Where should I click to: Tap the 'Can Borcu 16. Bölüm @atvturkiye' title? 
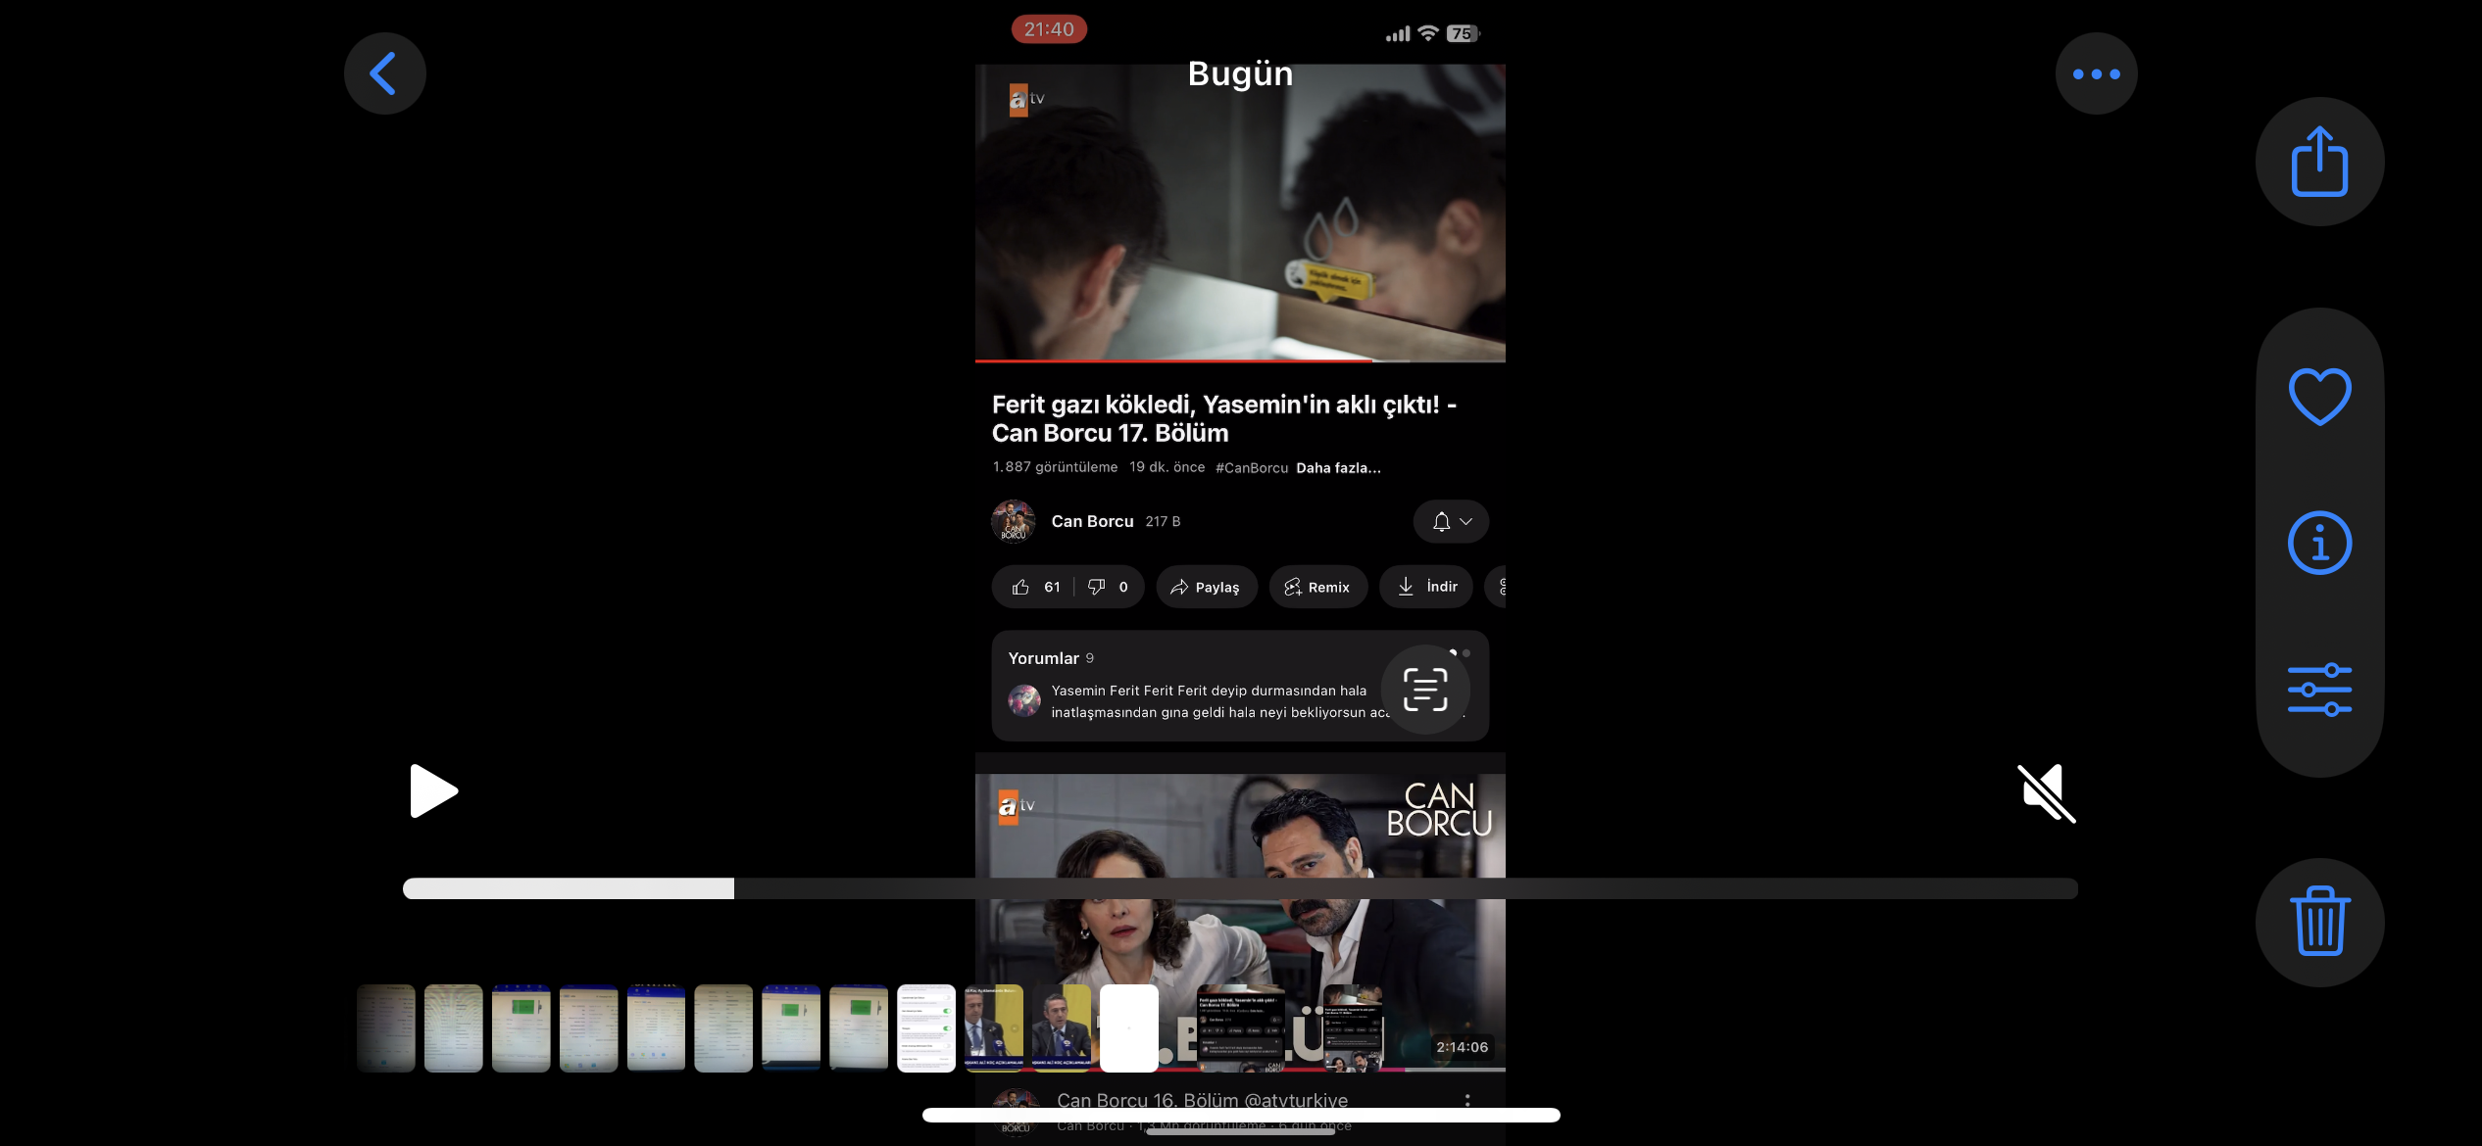[x=1202, y=1100]
